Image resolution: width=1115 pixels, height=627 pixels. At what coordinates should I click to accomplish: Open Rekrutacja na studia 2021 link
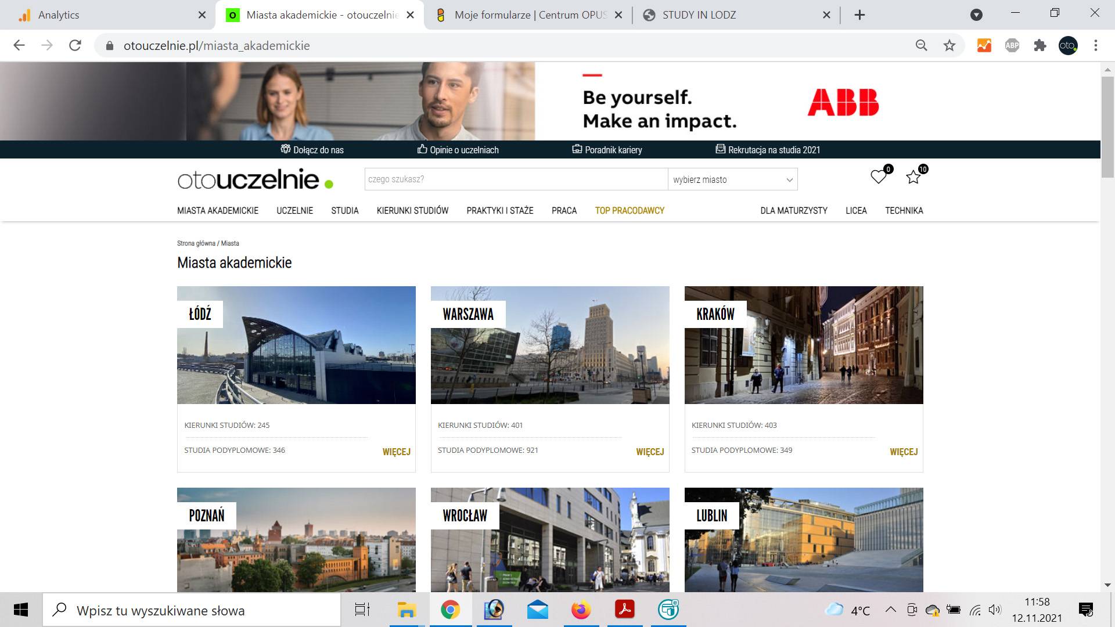[x=768, y=150]
